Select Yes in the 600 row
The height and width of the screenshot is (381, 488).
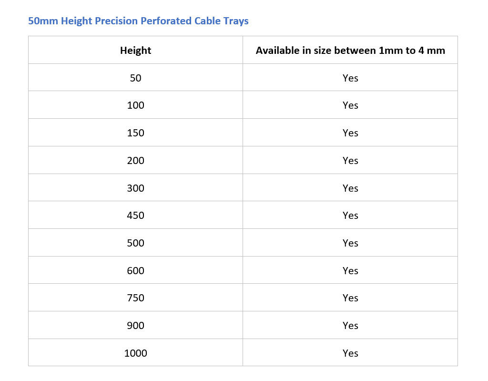[x=350, y=270]
